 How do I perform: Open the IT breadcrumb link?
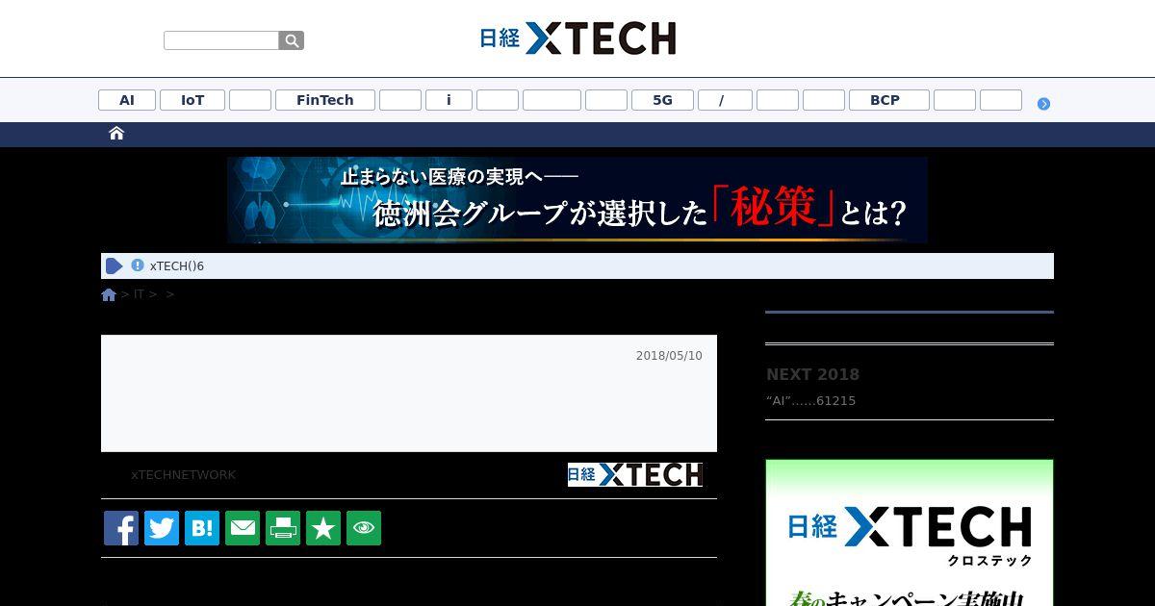tap(139, 294)
